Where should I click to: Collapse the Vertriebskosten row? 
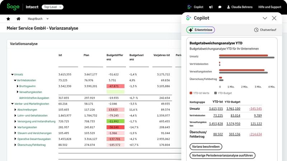(15, 80)
